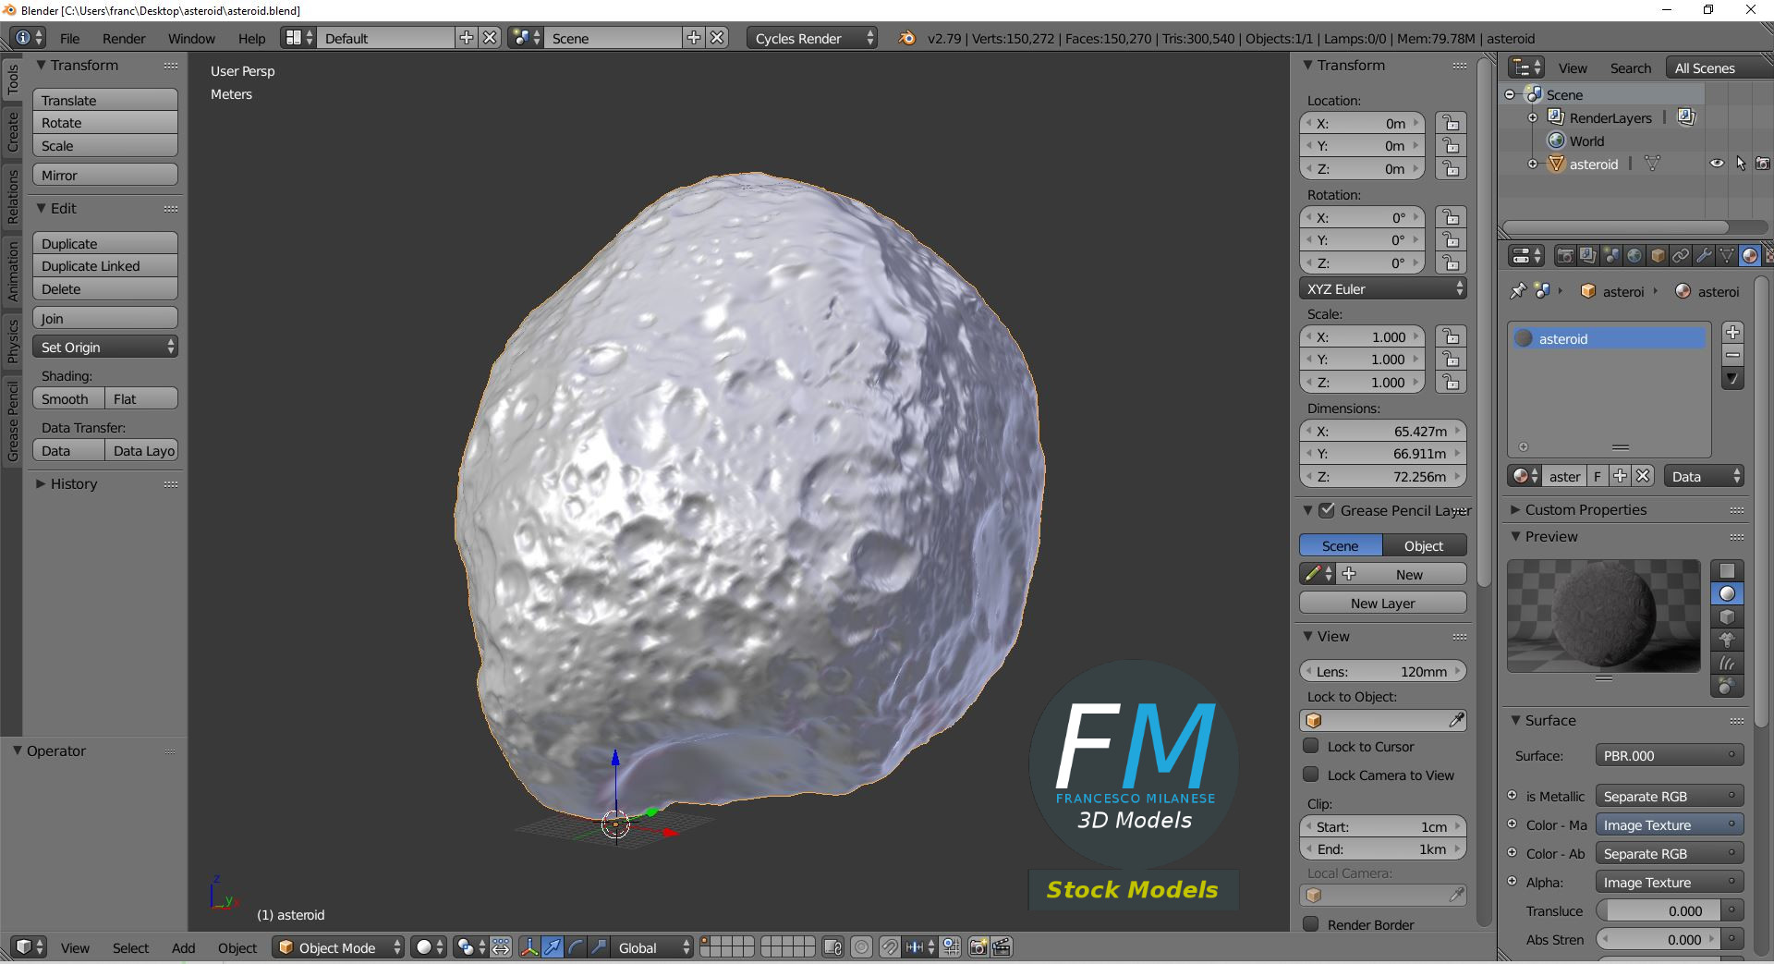The width and height of the screenshot is (1774, 964).
Task: Hide asteroid in viewport via eye icon
Action: 1717,164
